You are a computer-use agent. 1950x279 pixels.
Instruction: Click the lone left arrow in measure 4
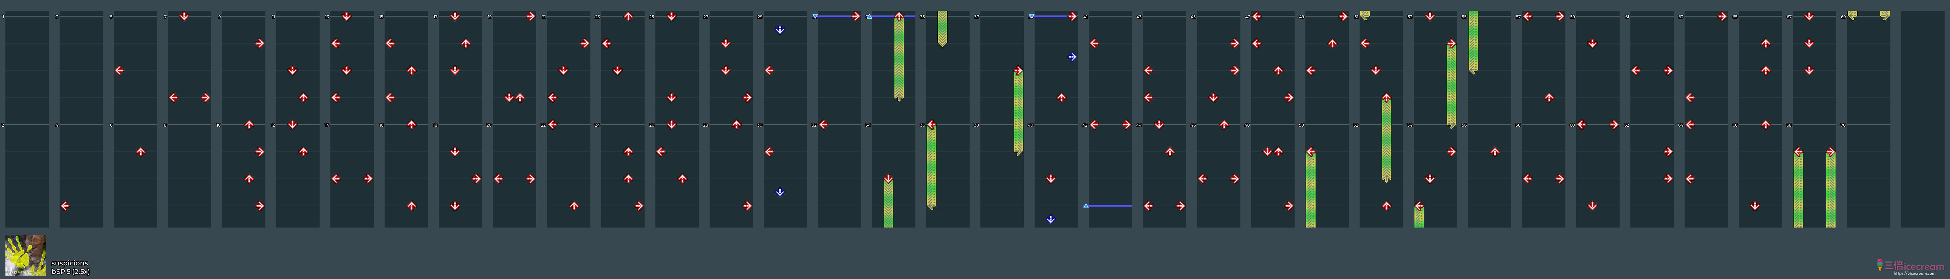(x=65, y=206)
